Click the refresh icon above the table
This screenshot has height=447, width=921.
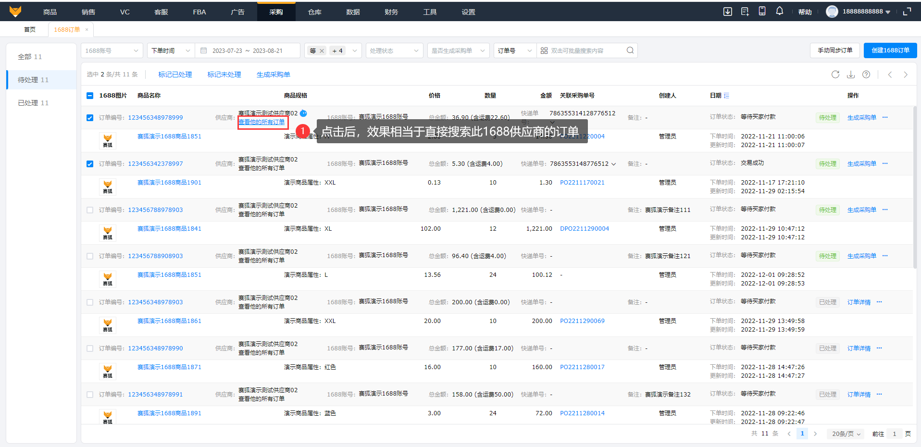tap(835, 74)
